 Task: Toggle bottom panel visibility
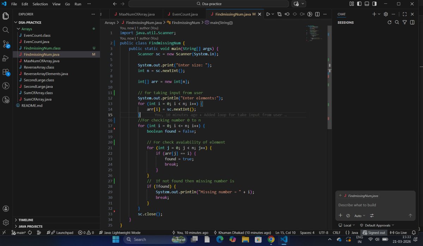(367, 4)
